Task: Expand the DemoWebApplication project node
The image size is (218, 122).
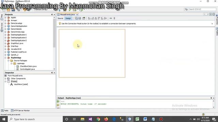Action: (5, 26)
